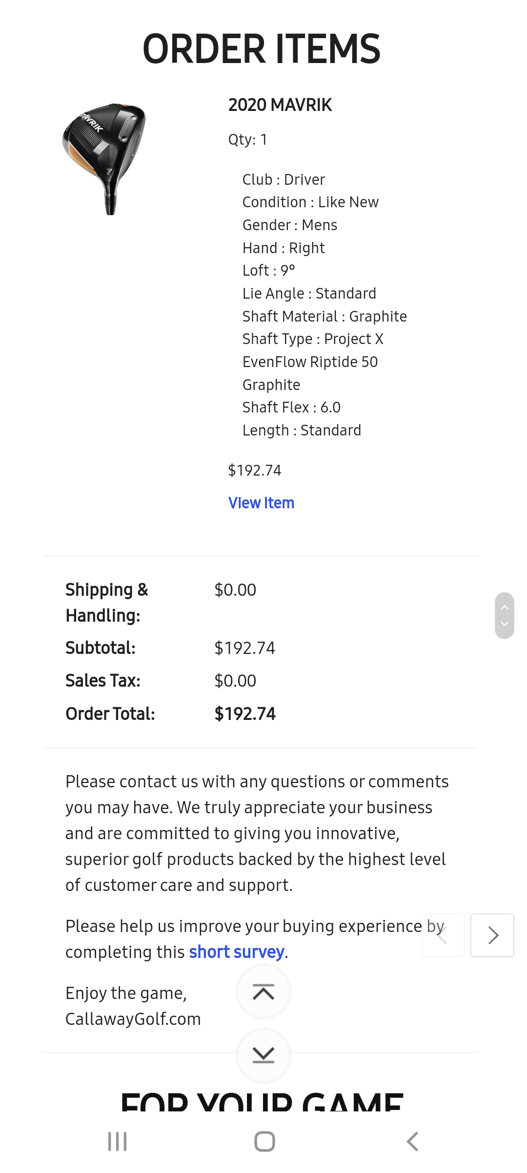Tap the scroll-to-top arrow button
Screen dimensions: 527x1173
point(263,992)
